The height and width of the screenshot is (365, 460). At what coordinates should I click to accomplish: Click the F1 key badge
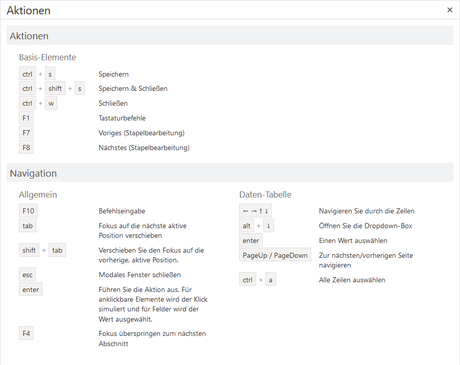tap(27, 118)
